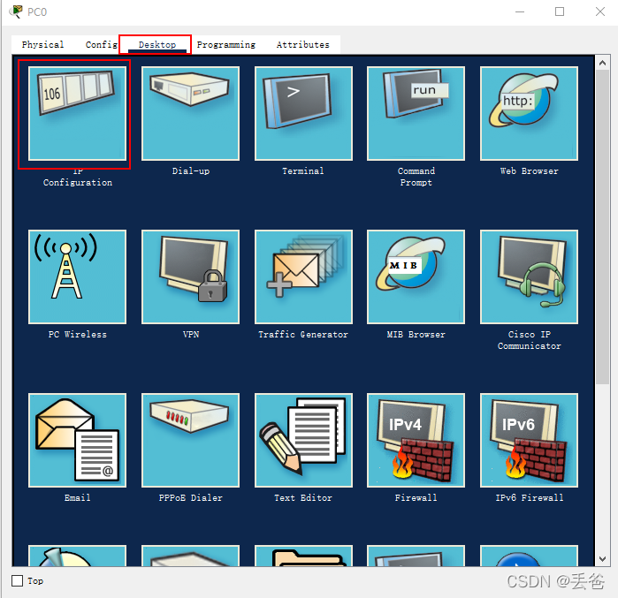Launch the Traffic Generator app
Viewport: 618px width, 598px height.
point(303,276)
